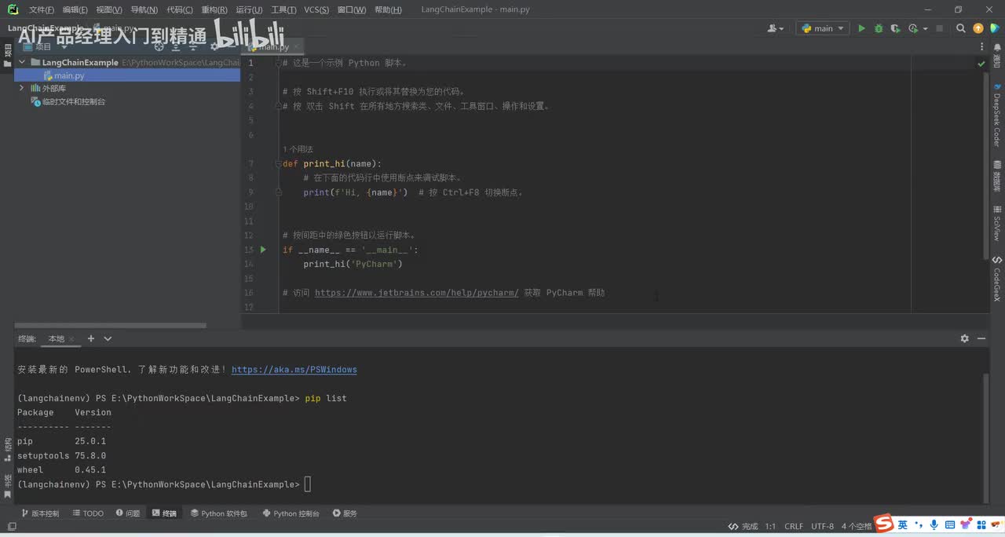Image resolution: width=1005 pixels, height=537 pixels.
Task: Open the TODO tool window
Action: pyautogui.click(x=88, y=513)
